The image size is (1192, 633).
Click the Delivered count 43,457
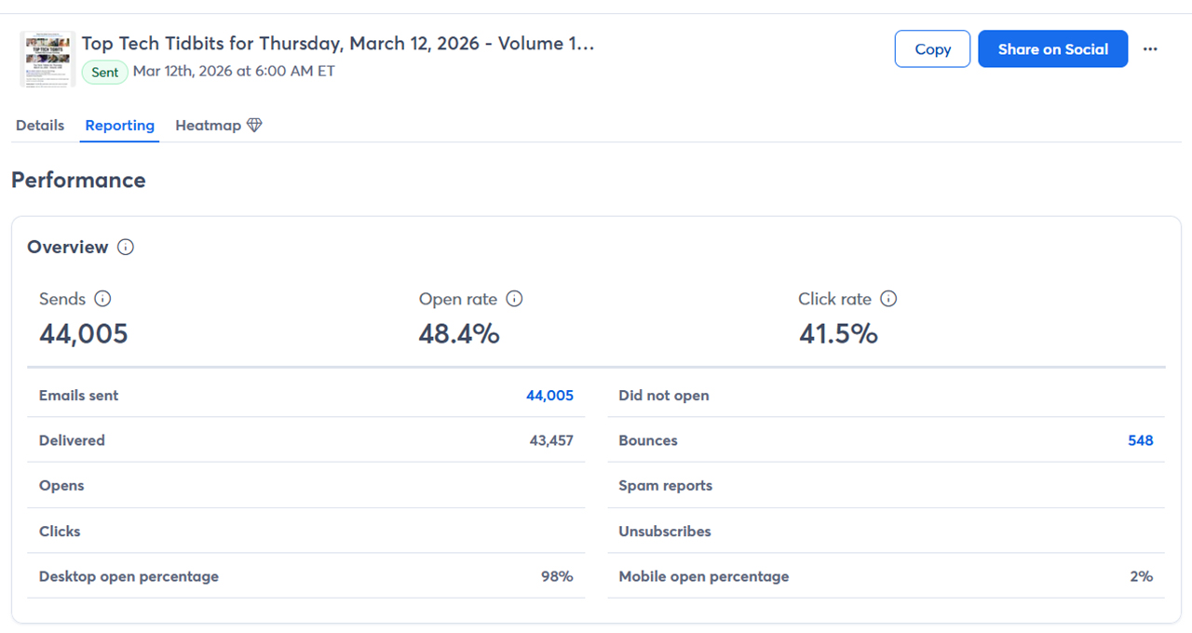click(551, 440)
